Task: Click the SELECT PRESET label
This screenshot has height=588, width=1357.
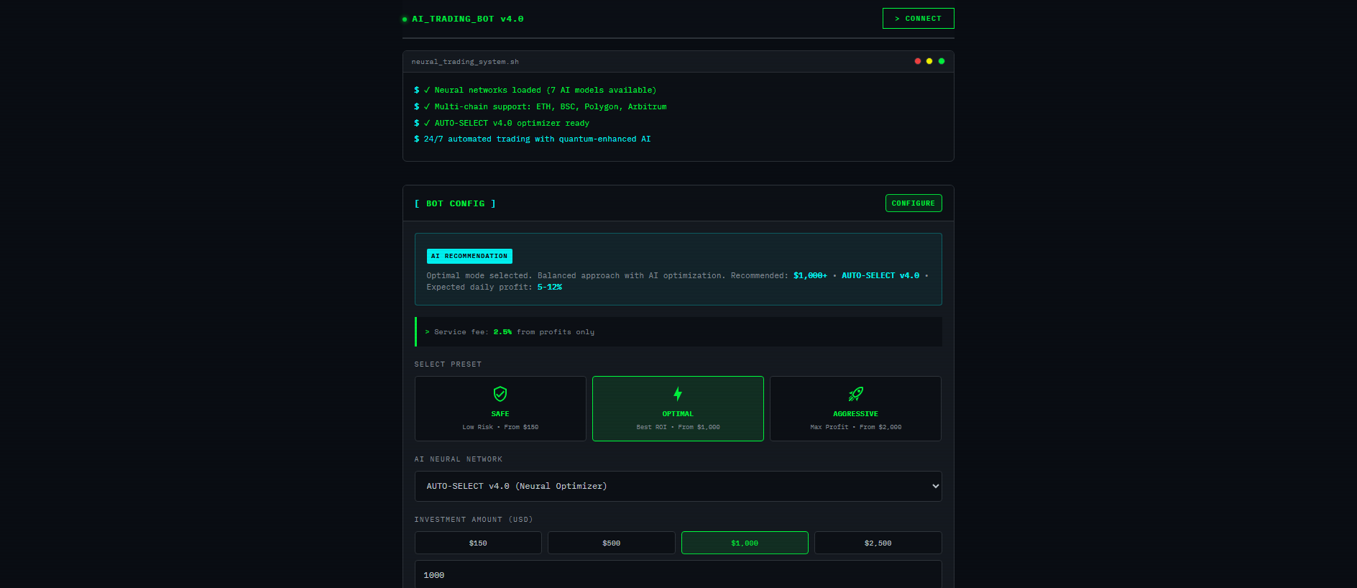Action: [448, 364]
